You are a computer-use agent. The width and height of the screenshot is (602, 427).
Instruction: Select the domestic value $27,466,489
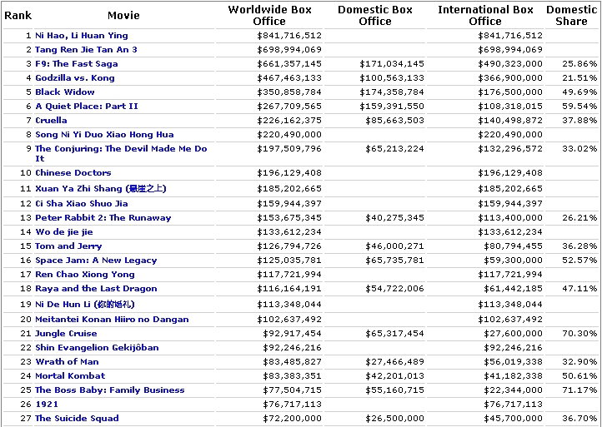pyautogui.click(x=394, y=362)
